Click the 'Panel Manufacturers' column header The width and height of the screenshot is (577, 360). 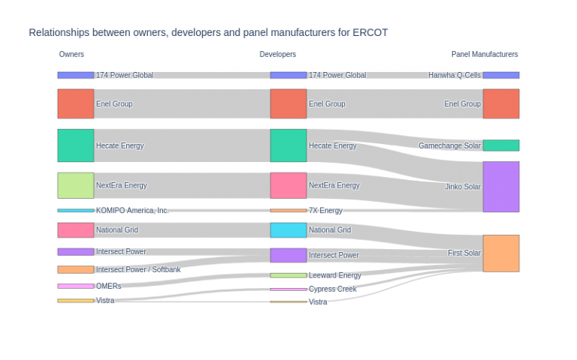point(485,54)
